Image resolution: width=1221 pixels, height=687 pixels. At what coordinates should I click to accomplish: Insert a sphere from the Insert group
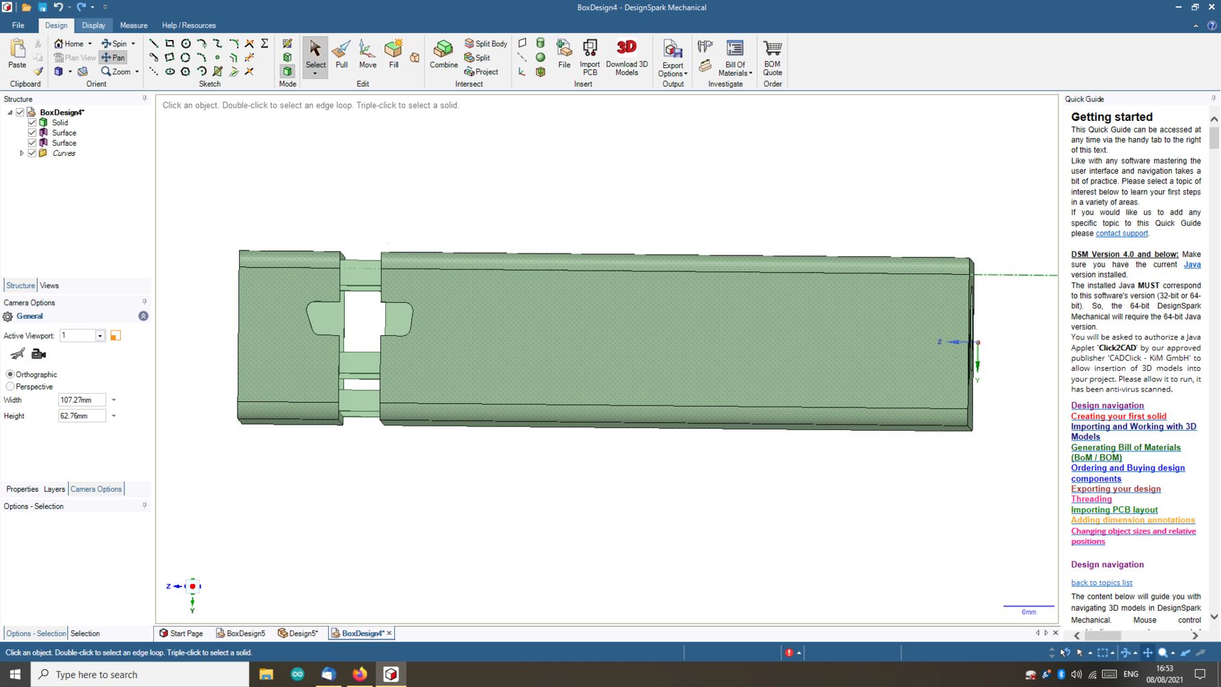click(x=540, y=58)
